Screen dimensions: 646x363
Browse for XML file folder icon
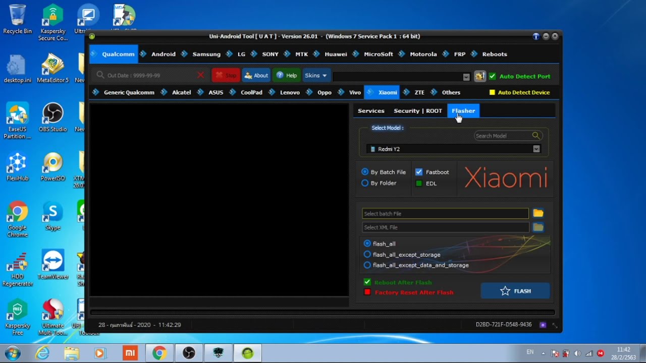coord(538,227)
